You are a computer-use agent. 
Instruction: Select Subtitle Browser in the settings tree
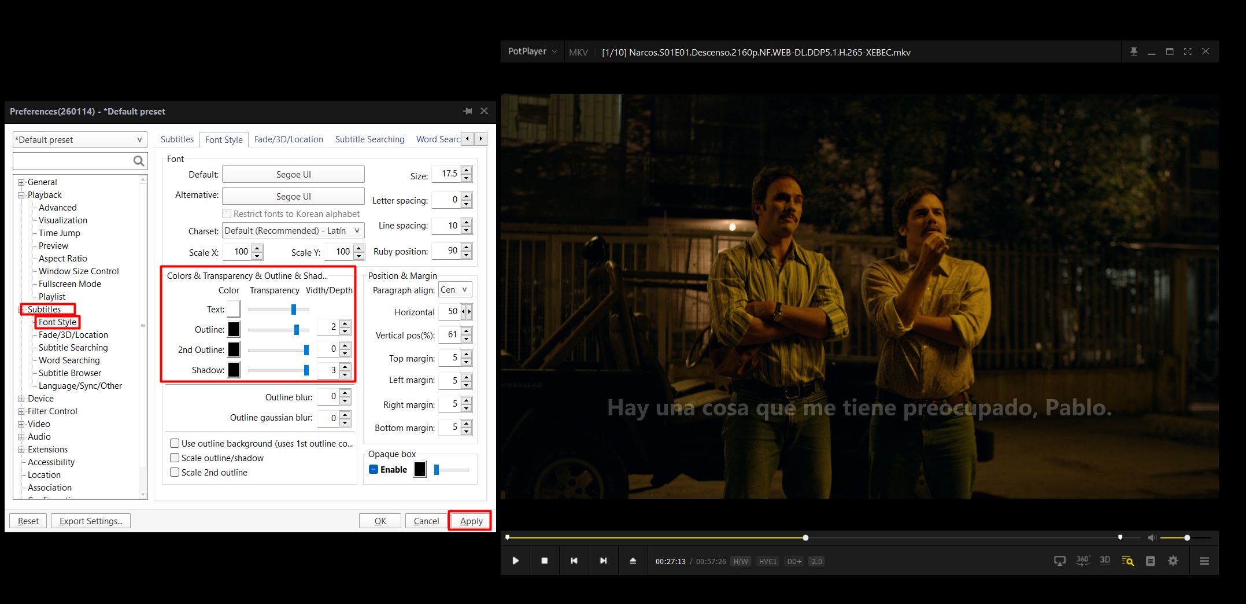70,373
